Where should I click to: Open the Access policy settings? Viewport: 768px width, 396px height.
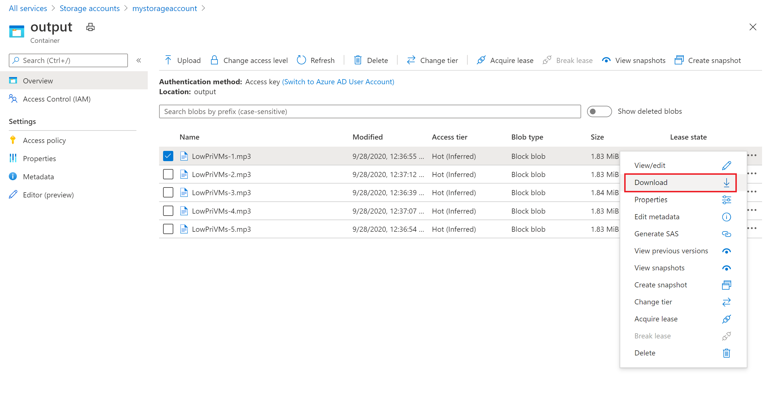45,140
